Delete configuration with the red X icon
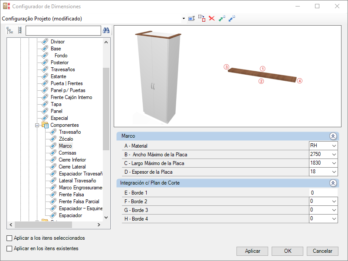Viewport: 348px width, 261px height. 212,19
